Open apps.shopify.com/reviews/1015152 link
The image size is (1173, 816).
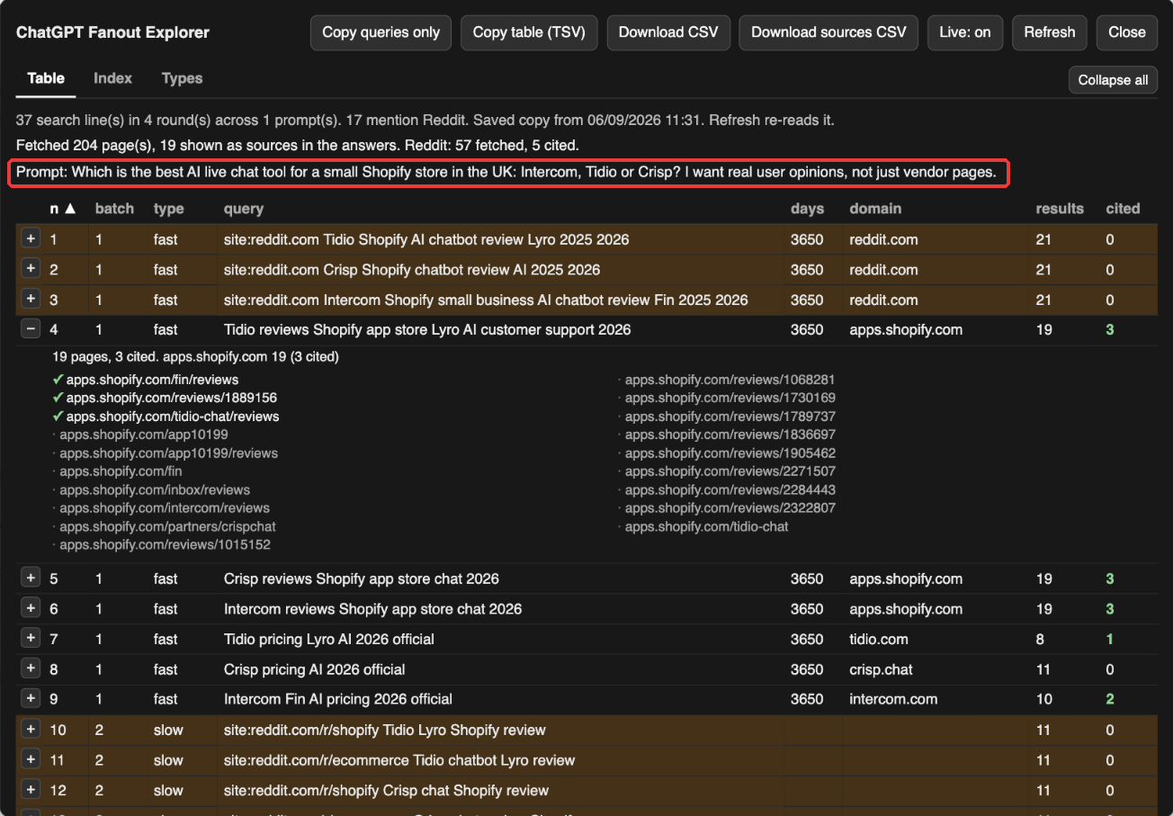[x=165, y=545]
